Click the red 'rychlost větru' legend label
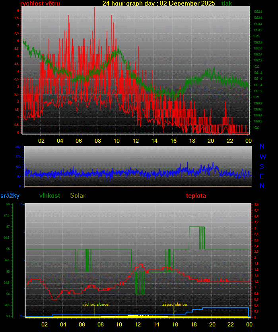The height and width of the screenshot is (332, 278). point(40,4)
